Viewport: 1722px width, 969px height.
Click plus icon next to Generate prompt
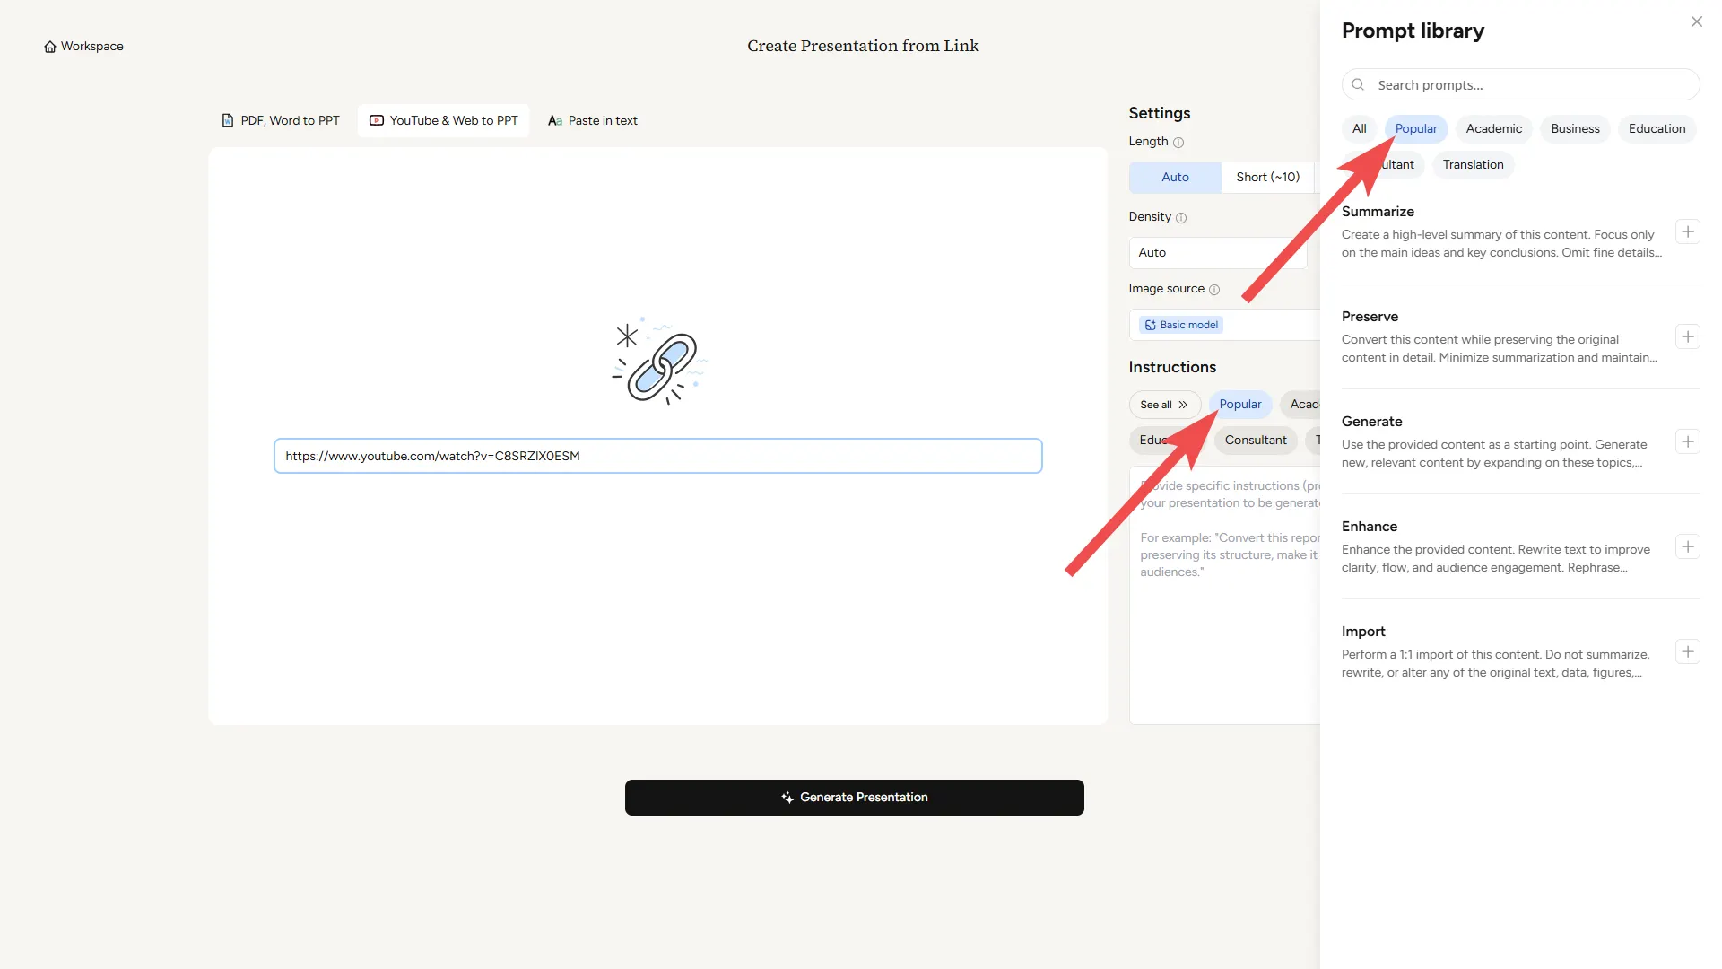click(x=1687, y=442)
